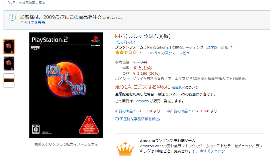Select the third brown-stripe thumbnail
This screenshot has width=270, height=163.
(x=9, y=80)
